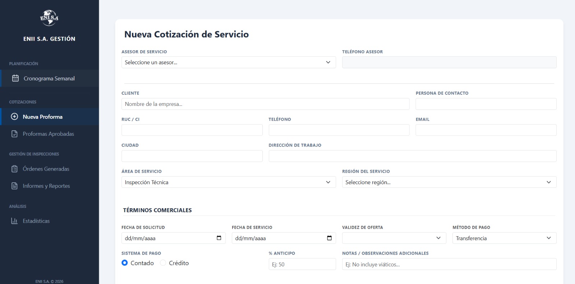Click the GESTIÓN DE INSPECCIONES section label
Screen dimensions: 575x284
click(x=34, y=154)
